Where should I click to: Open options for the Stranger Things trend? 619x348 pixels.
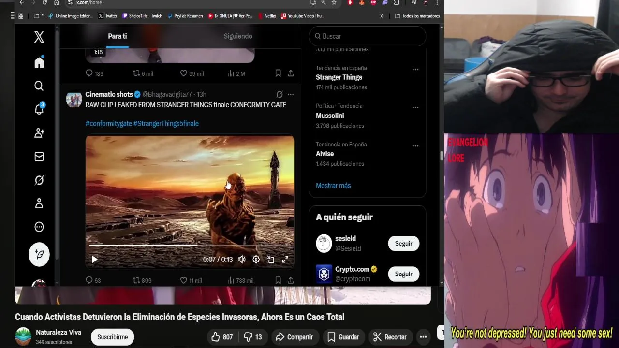coord(415,69)
